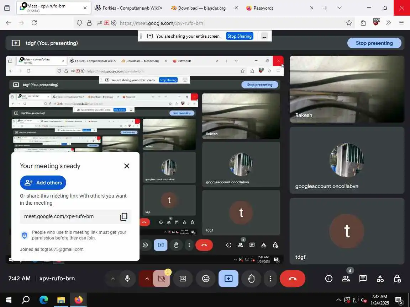Raise hand in the meeting toolbar
The image size is (410, 307).
[x=251, y=279]
